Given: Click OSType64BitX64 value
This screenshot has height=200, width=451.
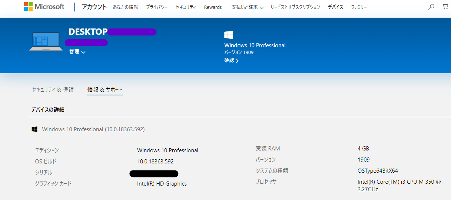Looking at the screenshot, I should [378, 171].
